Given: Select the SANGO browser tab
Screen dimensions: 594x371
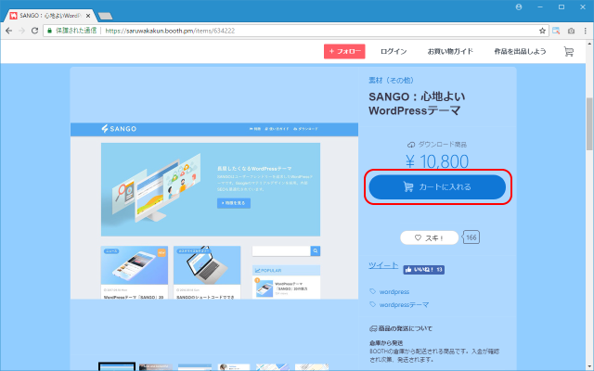Looking at the screenshot, I should point(50,16).
